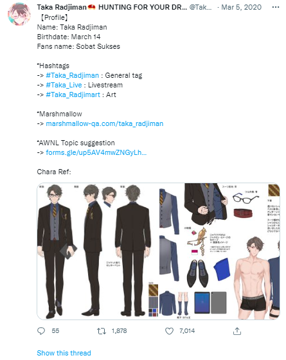The image size is (286, 360).
Task: Show this thread
Action: pyautogui.click(x=64, y=353)
